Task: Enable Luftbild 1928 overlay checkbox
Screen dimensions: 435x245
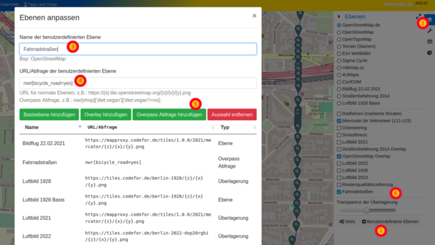Action: tap(339, 170)
